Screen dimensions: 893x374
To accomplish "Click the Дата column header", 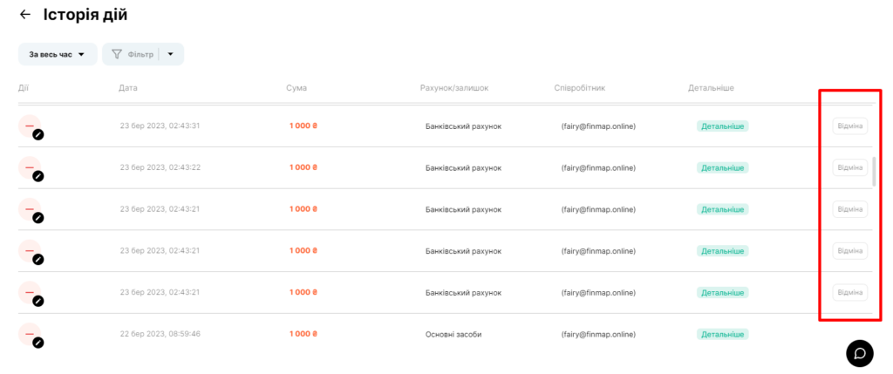I will pos(128,88).
